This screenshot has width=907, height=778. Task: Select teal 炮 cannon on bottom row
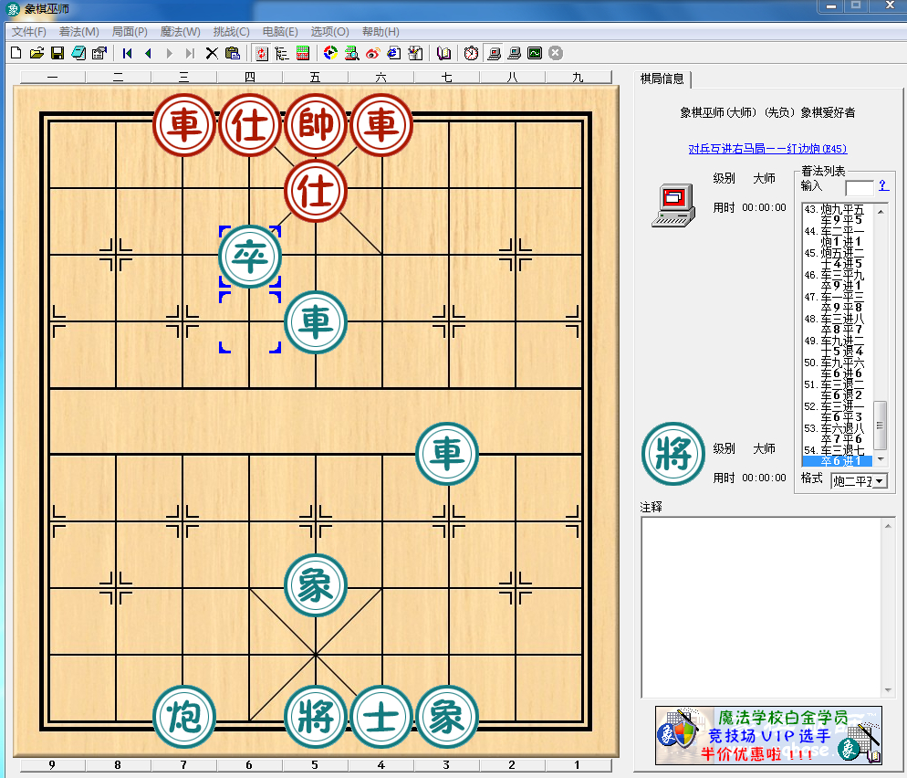pos(184,717)
